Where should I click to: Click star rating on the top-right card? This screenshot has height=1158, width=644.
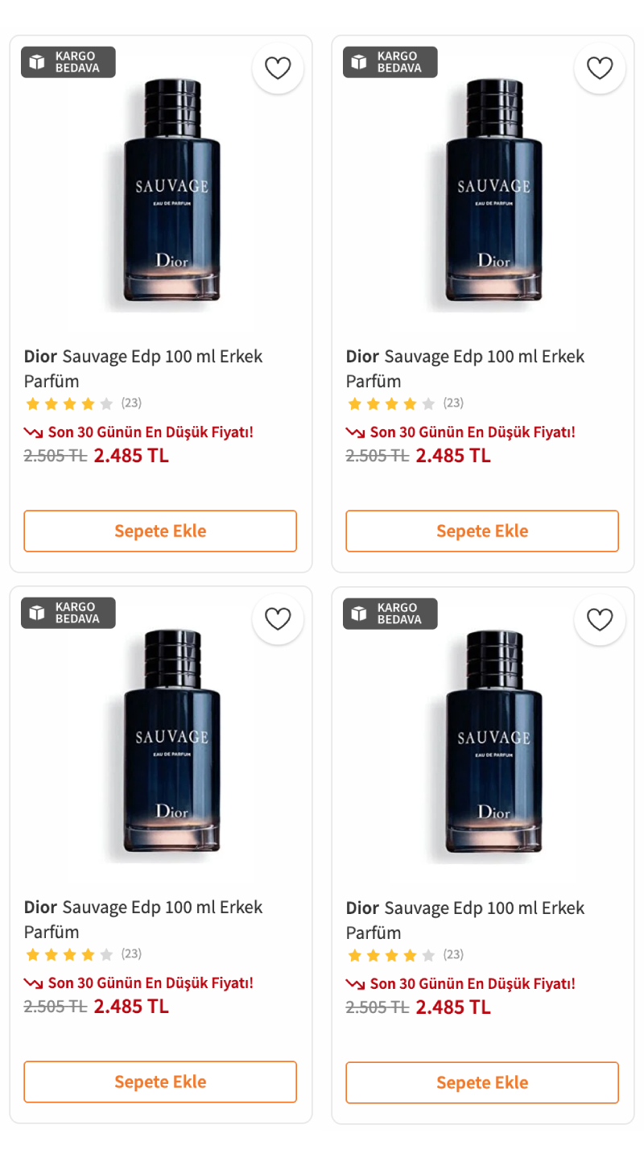coord(391,403)
